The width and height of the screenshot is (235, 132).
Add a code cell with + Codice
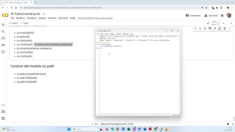13,23
